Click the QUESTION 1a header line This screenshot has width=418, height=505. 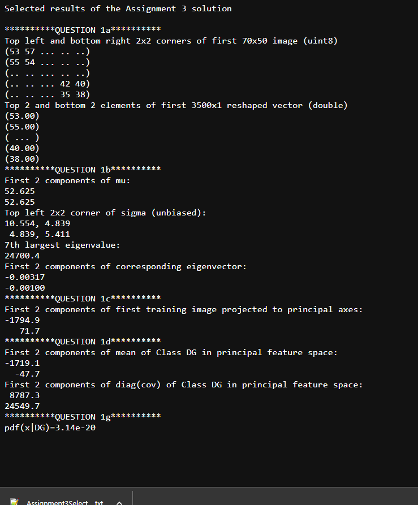click(83, 30)
